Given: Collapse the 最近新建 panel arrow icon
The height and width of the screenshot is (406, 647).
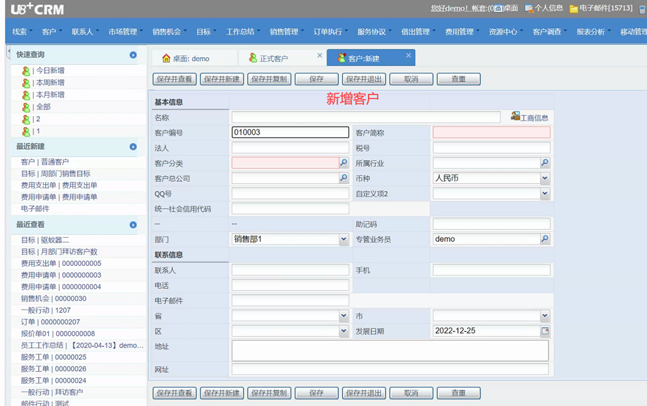Looking at the screenshot, I should click(133, 147).
